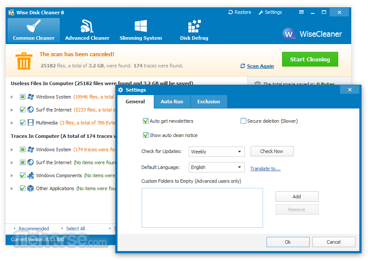Maximize the Wise Disk Cleaner window
The height and width of the screenshot is (261, 368).
coord(324,12)
